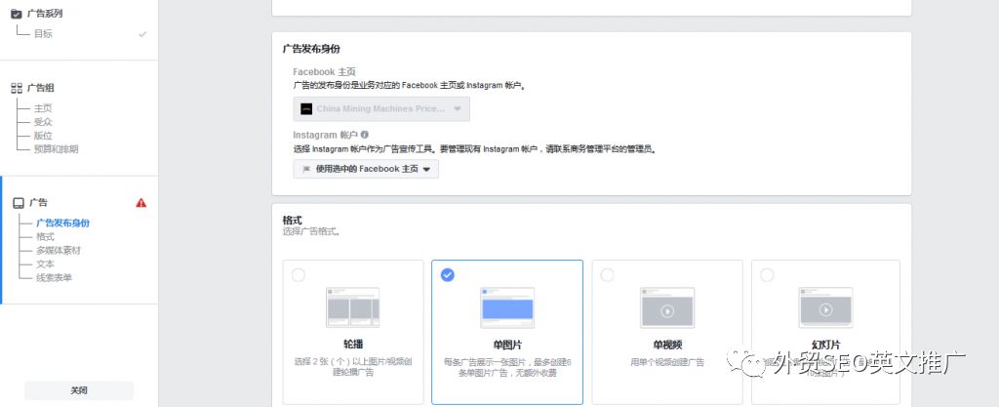Viewport: 999px width, 407px height.
Task: Navigate to 线索表单 in sidebar
Action: 55,278
